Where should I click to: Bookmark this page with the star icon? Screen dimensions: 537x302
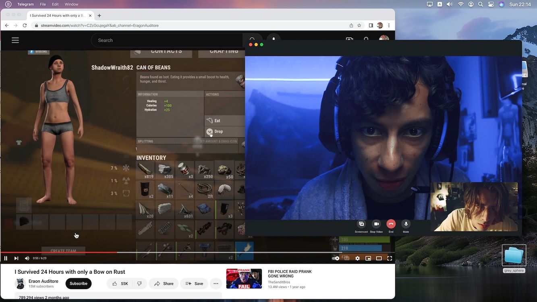click(x=359, y=25)
